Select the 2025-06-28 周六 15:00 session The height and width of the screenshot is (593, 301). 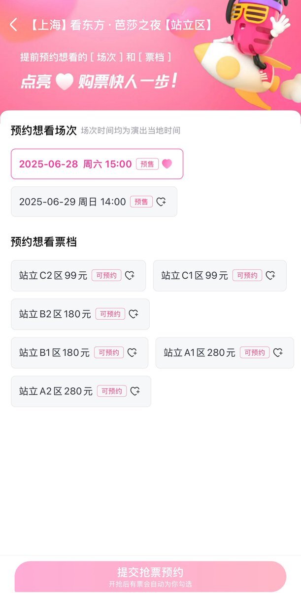[97, 164]
